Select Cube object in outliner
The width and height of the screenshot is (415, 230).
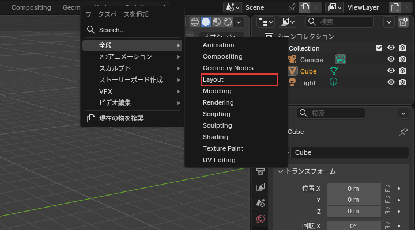(308, 71)
